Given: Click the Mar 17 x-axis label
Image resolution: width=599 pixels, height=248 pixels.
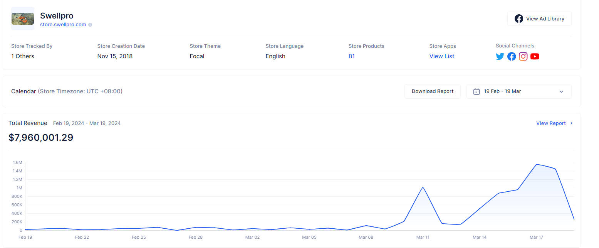Looking at the screenshot, I should click(536, 237).
